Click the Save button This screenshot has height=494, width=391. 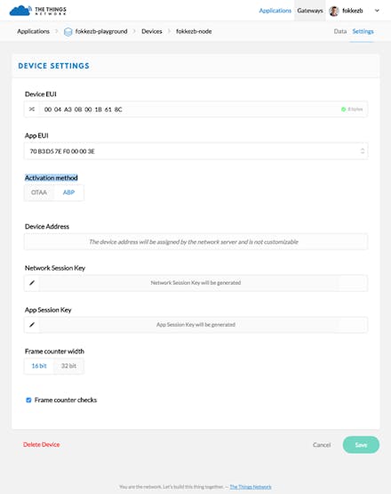(361, 445)
